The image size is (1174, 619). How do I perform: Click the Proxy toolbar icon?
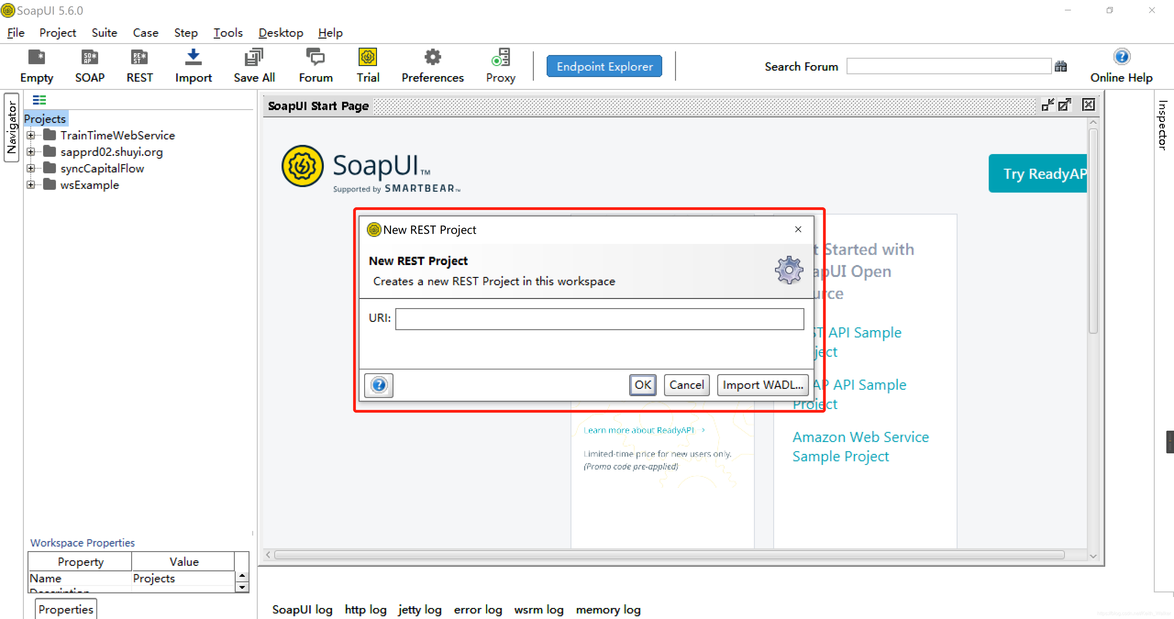[500, 57]
